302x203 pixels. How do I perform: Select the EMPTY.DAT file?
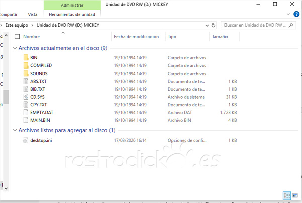(x=41, y=112)
